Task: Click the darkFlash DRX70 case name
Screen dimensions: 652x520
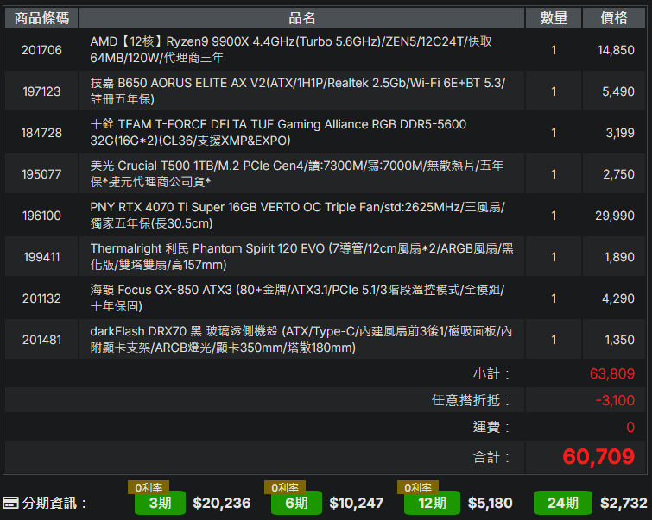Action: [301, 339]
